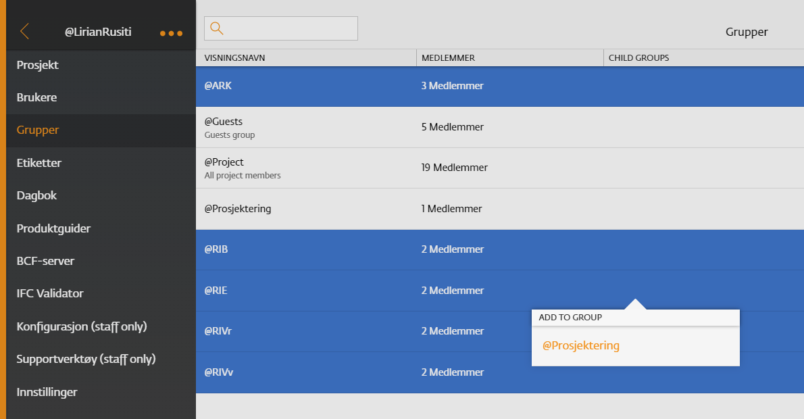Choose @Prosjektering in Add to Group popup
The width and height of the screenshot is (804, 419).
click(581, 345)
